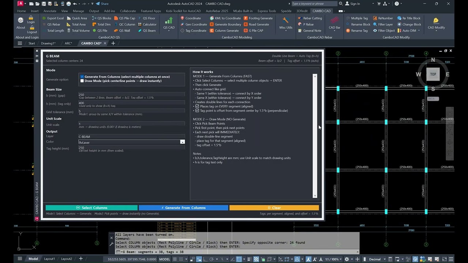Open the Export Excel tool
Screen dimensions: 468x263
coord(53,18)
